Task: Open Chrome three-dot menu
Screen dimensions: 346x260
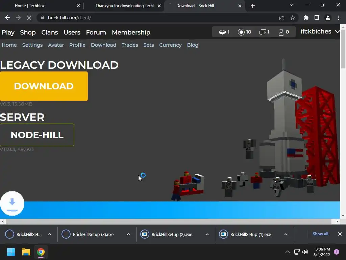Action: pos(339,18)
